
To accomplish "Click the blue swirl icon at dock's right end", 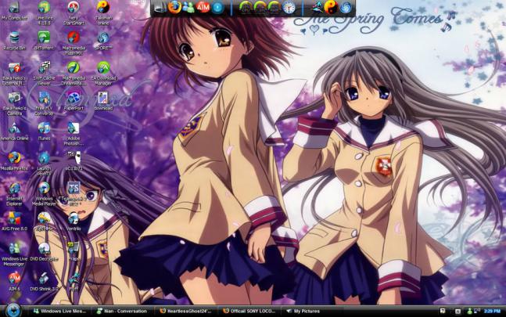I will [x=346, y=7].
